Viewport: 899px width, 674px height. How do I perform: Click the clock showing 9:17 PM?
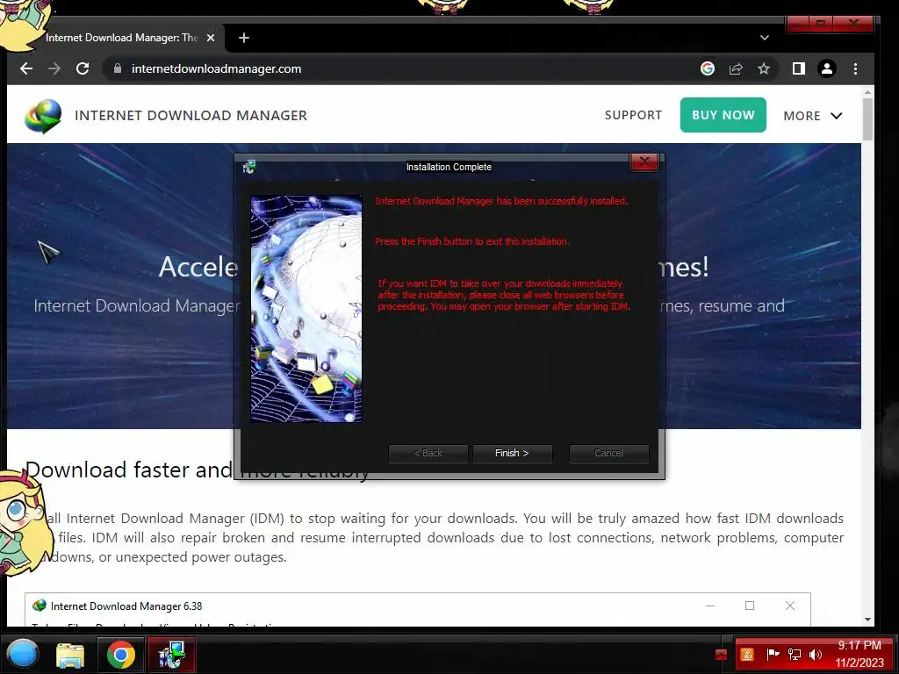859,654
